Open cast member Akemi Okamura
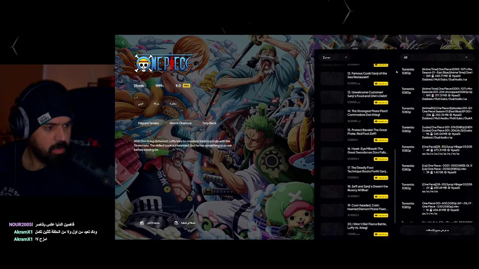The height and width of the screenshot is (269, 479). [x=180, y=123]
